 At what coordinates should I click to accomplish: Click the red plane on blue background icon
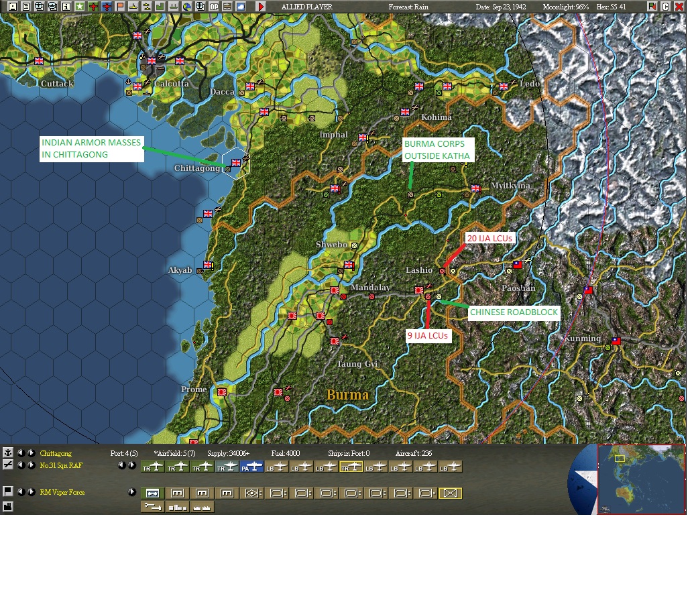pyautogui.click(x=107, y=7)
